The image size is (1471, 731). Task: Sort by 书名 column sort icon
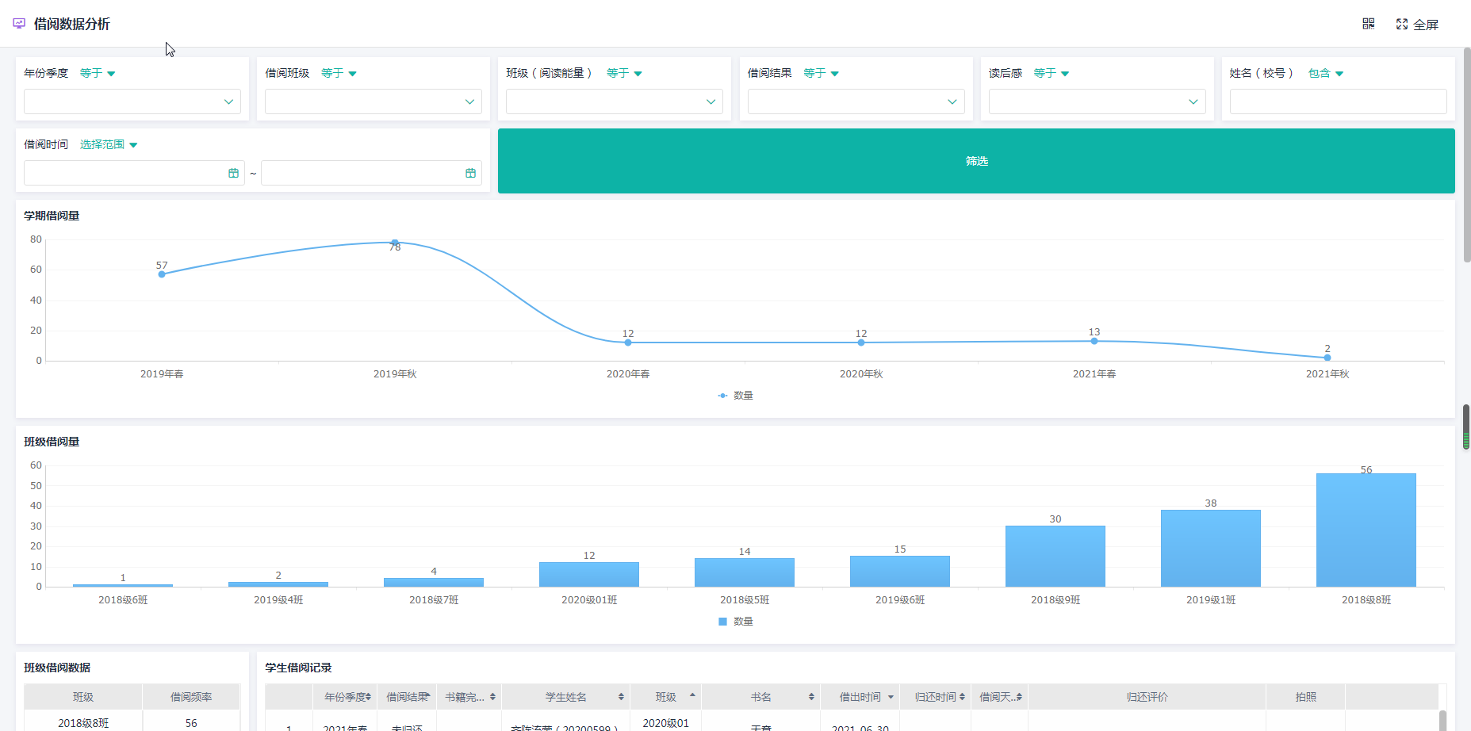click(811, 697)
